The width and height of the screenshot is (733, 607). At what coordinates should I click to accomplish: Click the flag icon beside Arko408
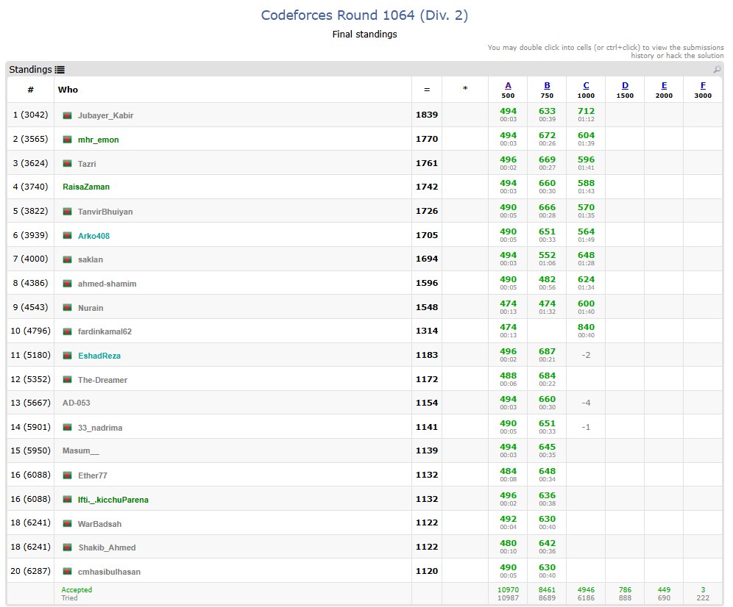coord(67,236)
